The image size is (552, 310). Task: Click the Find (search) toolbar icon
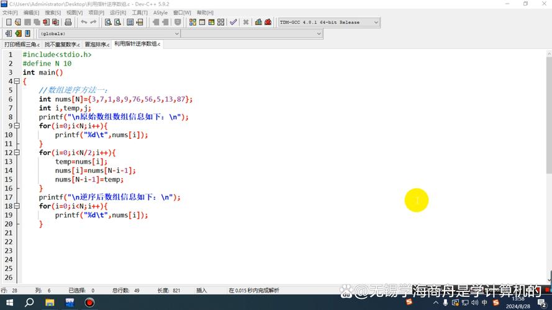click(107, 22)
